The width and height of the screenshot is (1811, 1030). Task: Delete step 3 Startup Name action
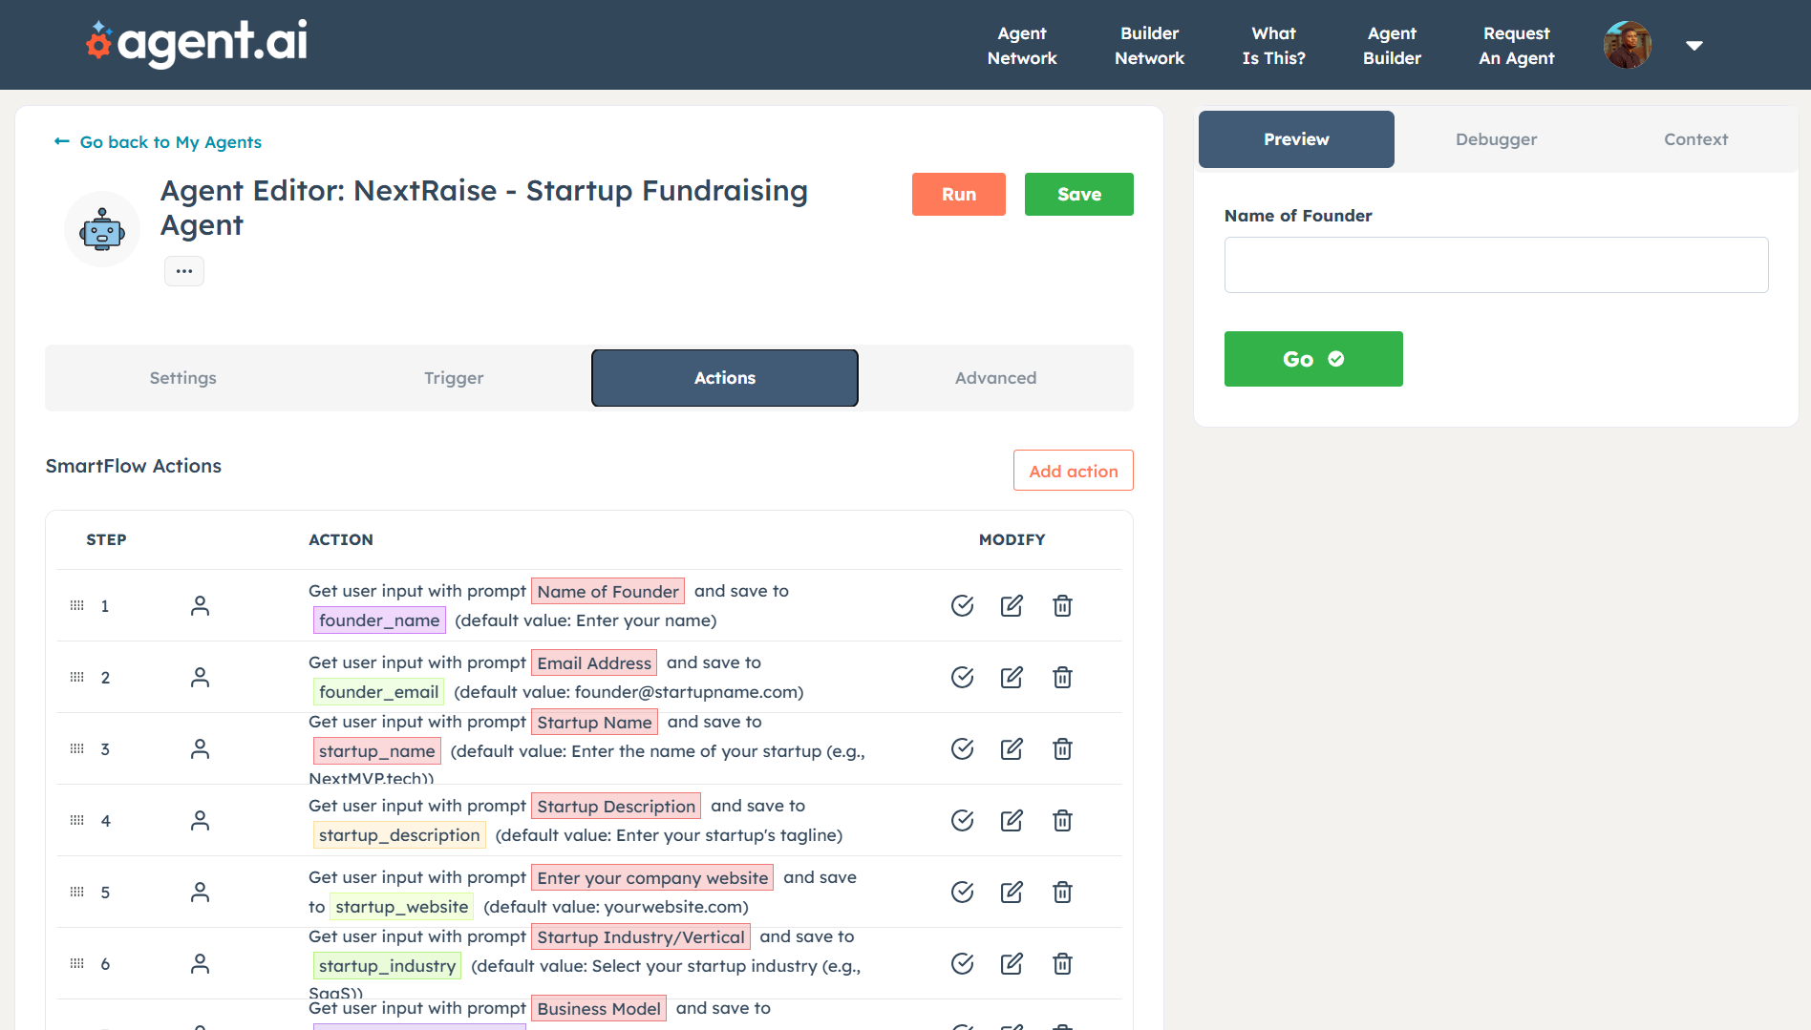click(1062, 749)
